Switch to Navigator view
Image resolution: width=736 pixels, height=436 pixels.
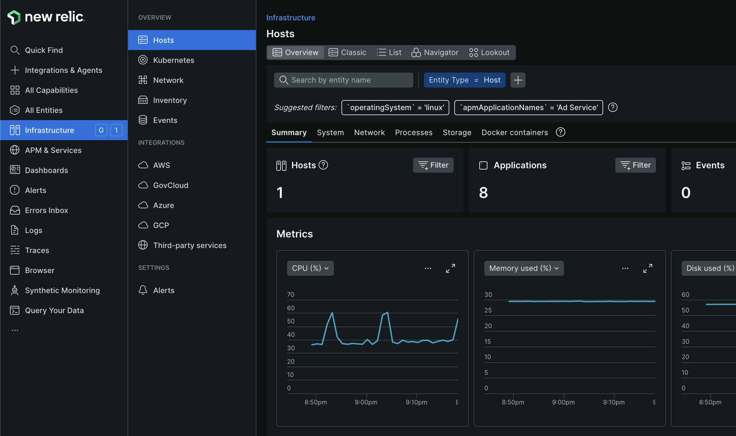tap(435, 52)
